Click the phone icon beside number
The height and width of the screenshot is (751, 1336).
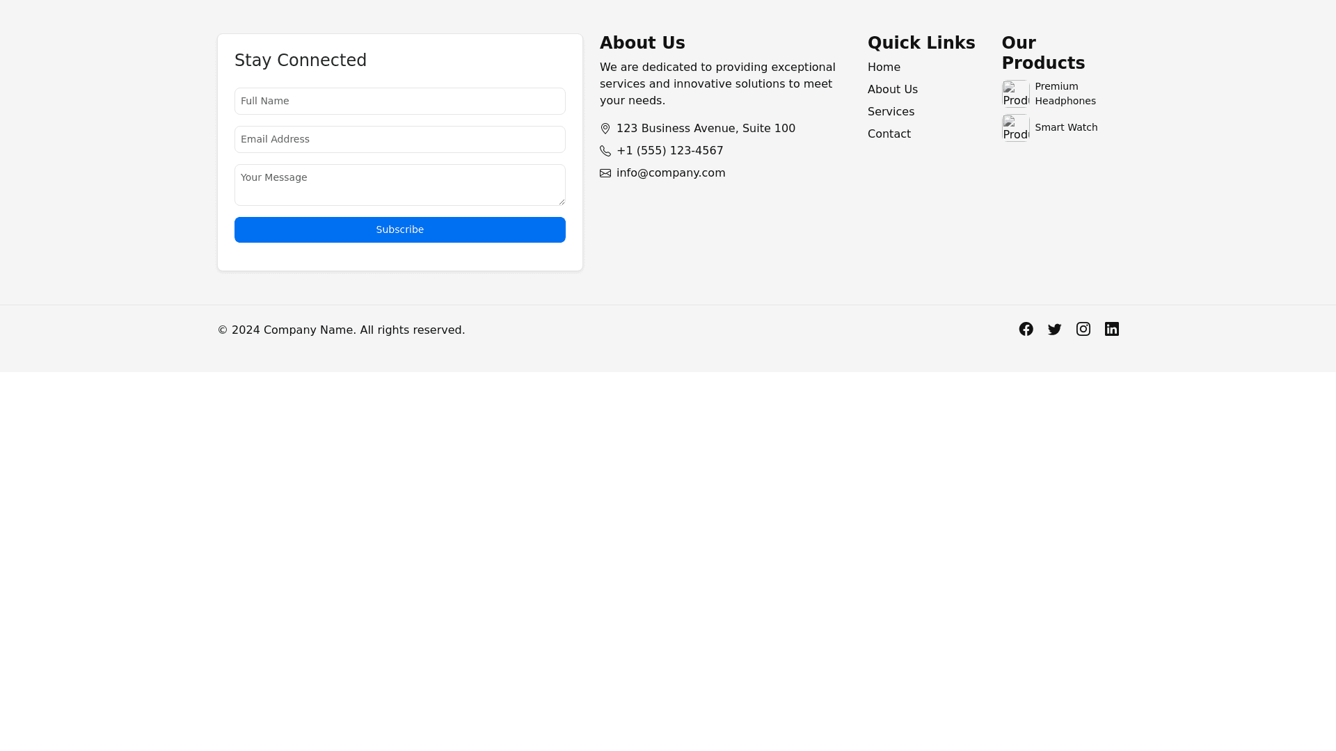pyautogui.click(x=605, y=151)
